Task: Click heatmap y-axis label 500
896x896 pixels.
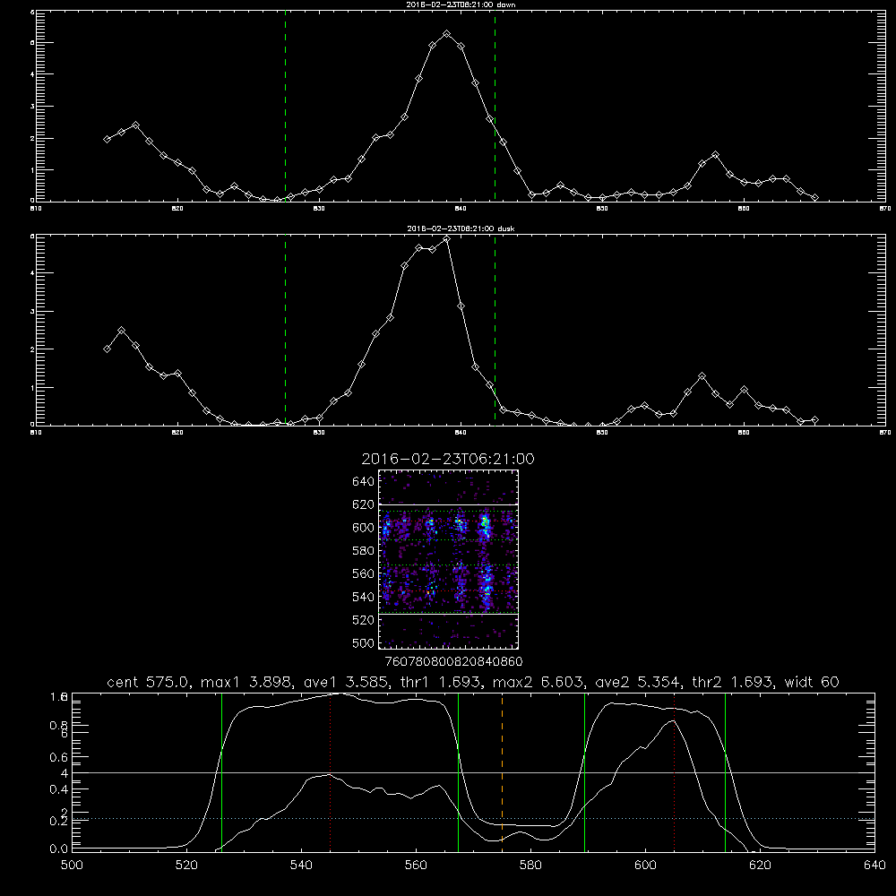Action: (x=364, y=643)
